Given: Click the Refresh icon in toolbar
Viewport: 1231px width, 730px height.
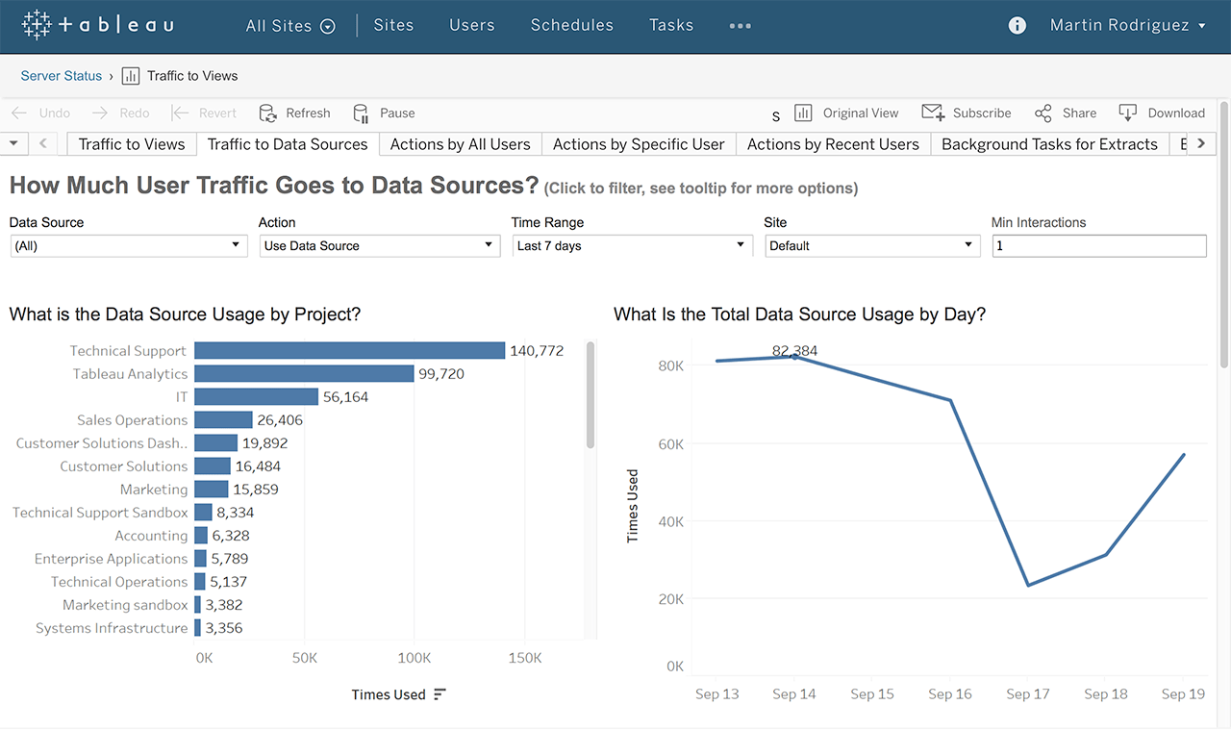Looking at the screenshot, I should (x=268, y=113).
